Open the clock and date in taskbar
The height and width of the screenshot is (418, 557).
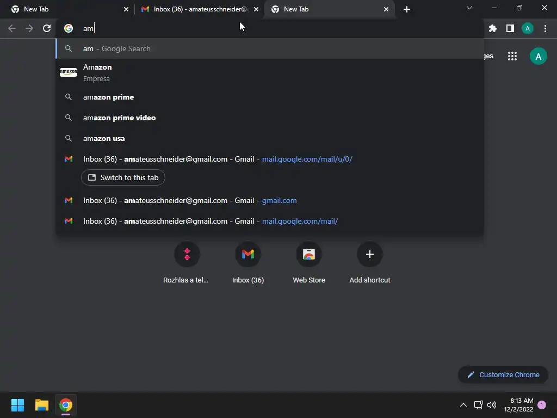(x=518, y=405)
